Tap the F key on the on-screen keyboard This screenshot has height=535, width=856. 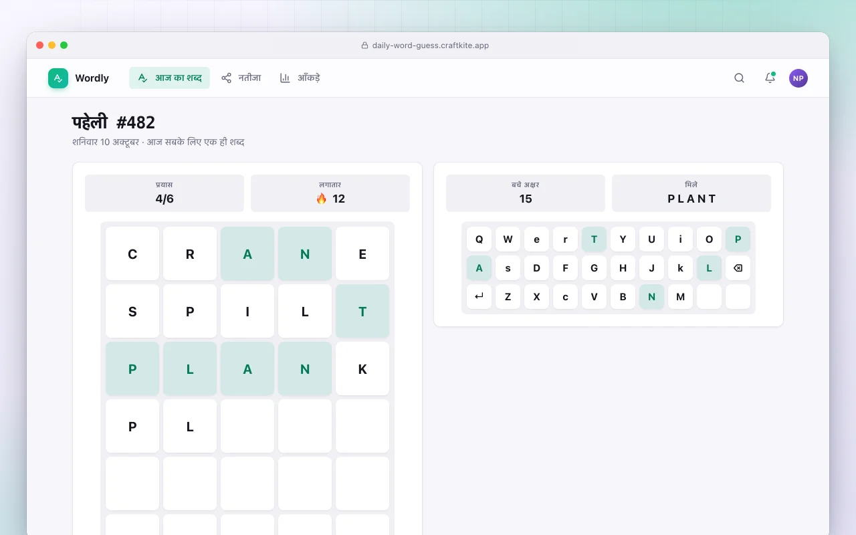[565, 268]
